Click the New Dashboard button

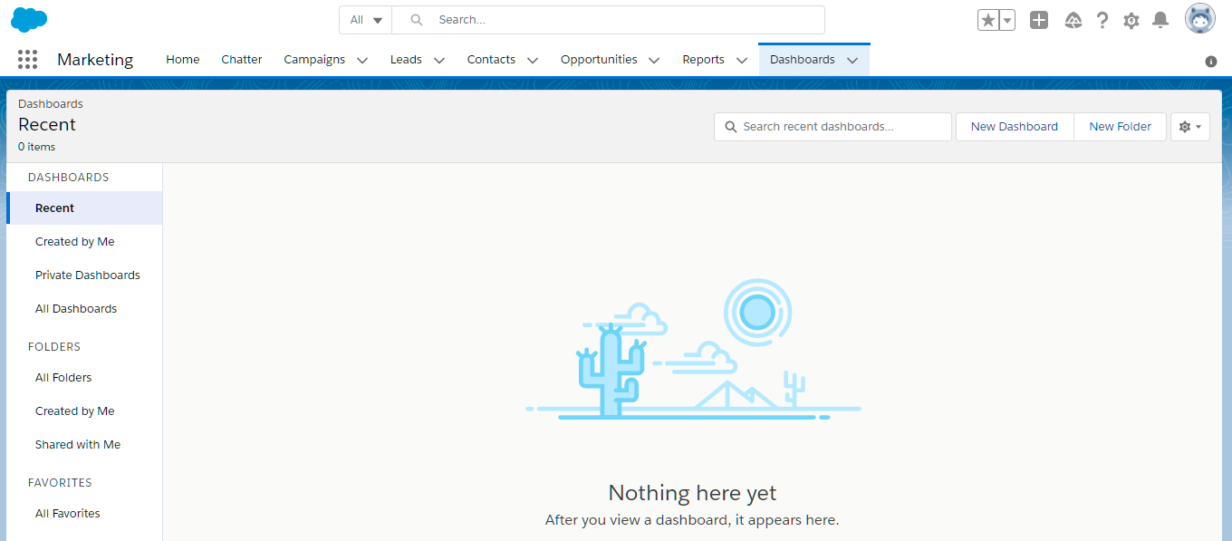point(1014,127)
